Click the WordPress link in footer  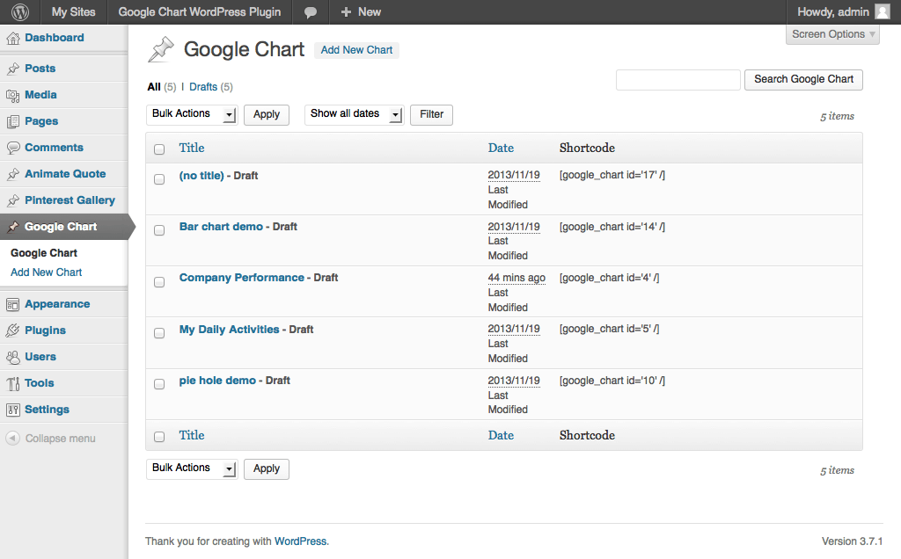[300, 541]
